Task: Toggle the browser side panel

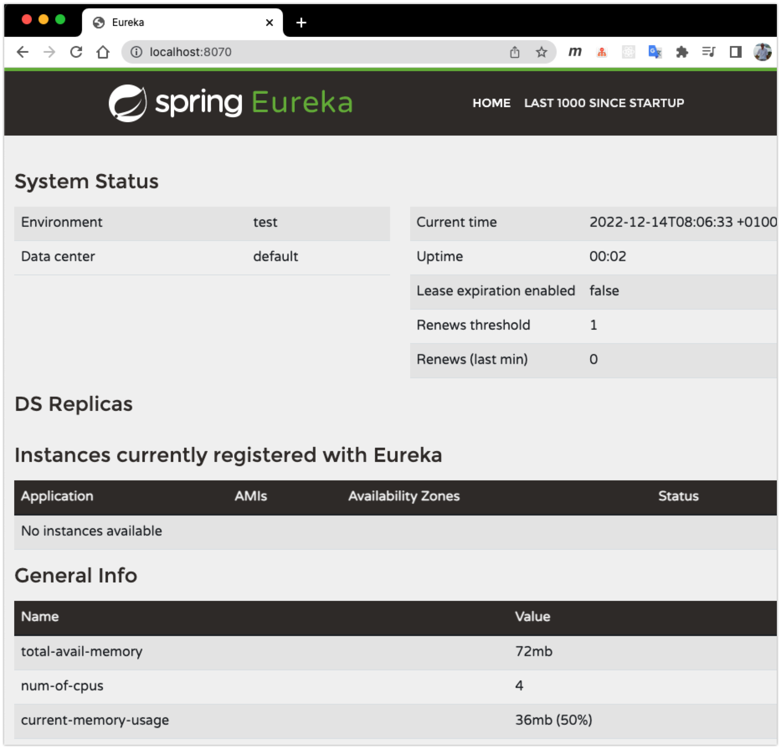Action: pyautogui.click(x=736, y=52)
